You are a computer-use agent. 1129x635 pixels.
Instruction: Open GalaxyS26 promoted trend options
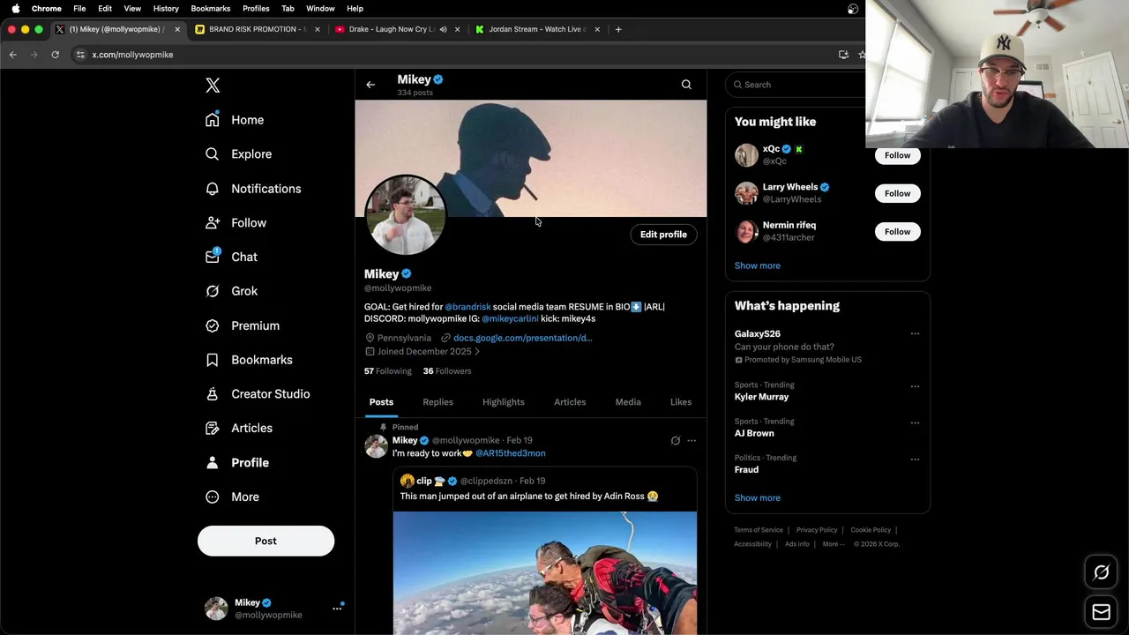[915, 334]
